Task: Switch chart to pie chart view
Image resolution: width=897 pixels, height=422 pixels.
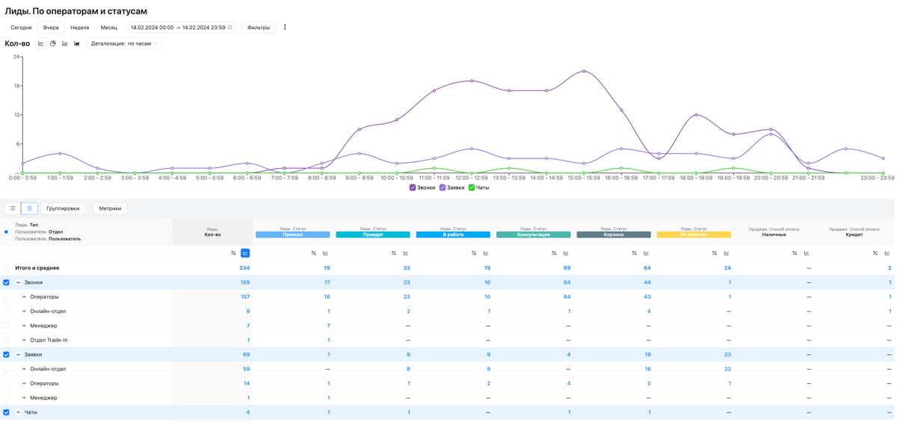Action: coord(53,43)
